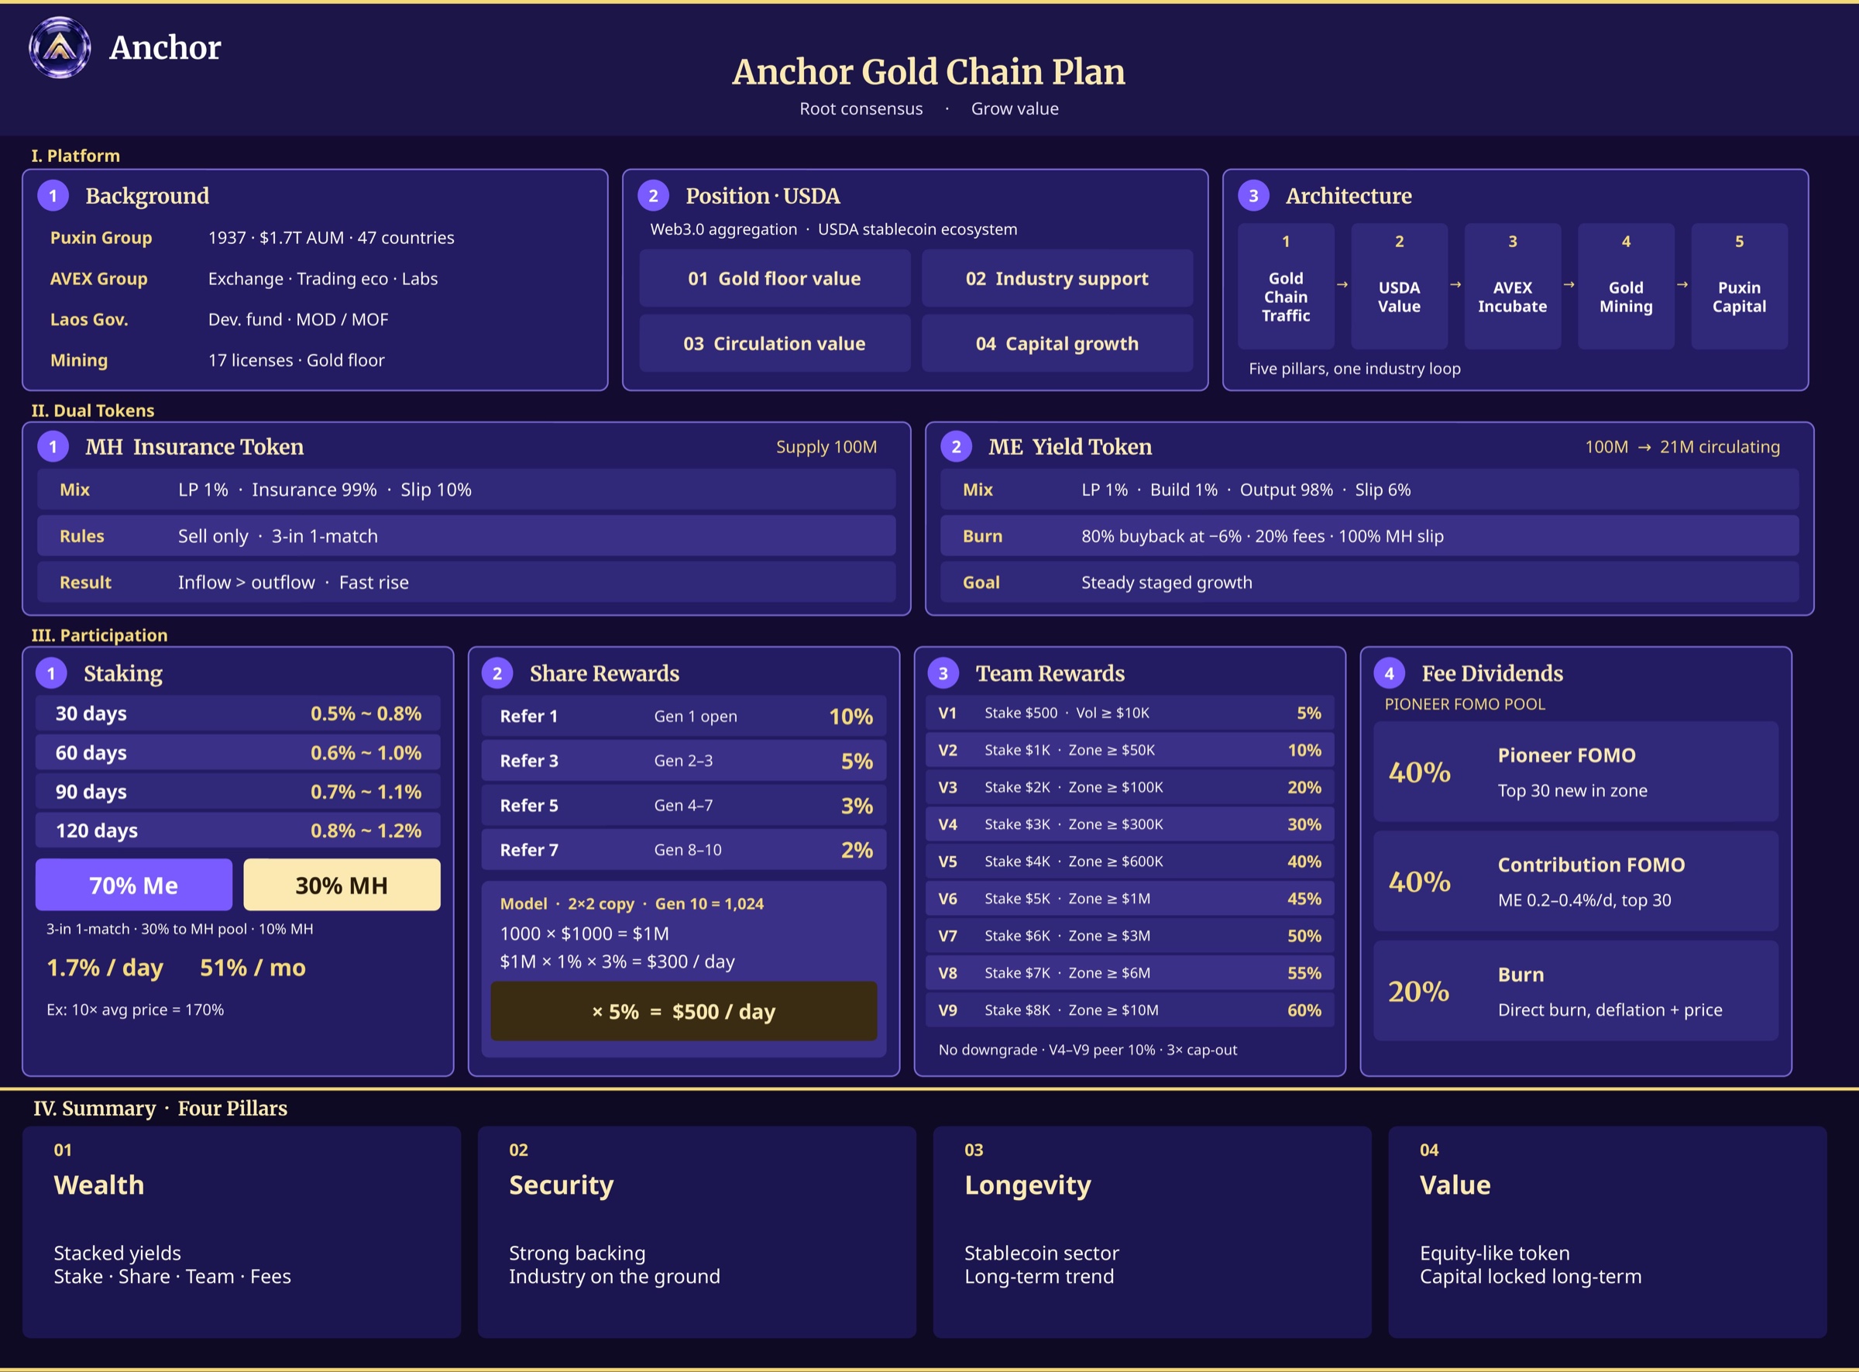
Task: Click the number 3 badge beside Architecture
Action: [1254, 196]
